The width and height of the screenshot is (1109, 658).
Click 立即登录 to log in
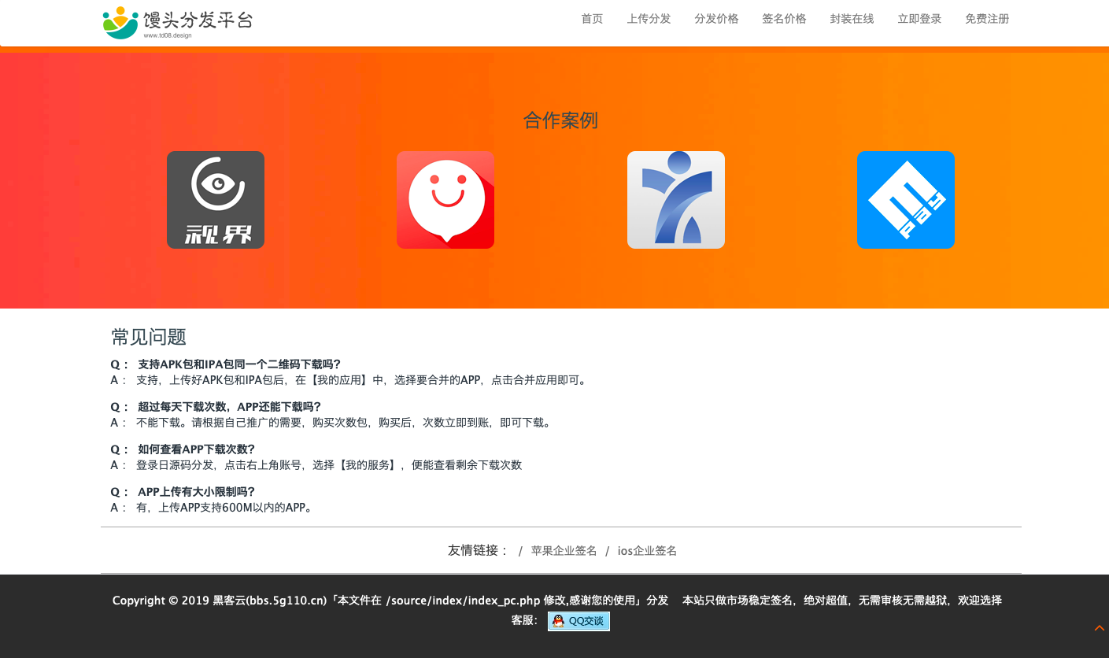pyautogui.click(x=919, y=19)
